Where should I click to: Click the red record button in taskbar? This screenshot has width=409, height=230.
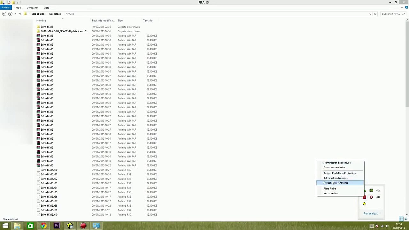[x=83, y=226]
